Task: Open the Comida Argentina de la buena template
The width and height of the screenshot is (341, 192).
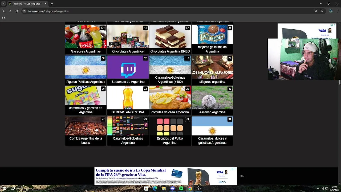Action: pyautogui.click(x=86, y=131)
